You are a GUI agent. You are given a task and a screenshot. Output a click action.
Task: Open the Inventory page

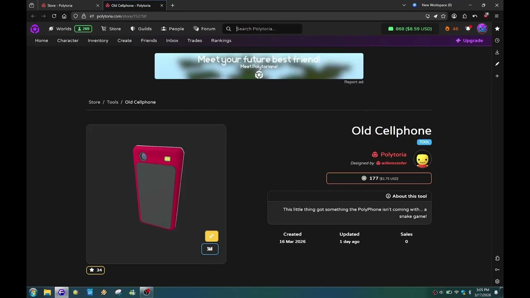pyautogui.click(x=98, y=41)
